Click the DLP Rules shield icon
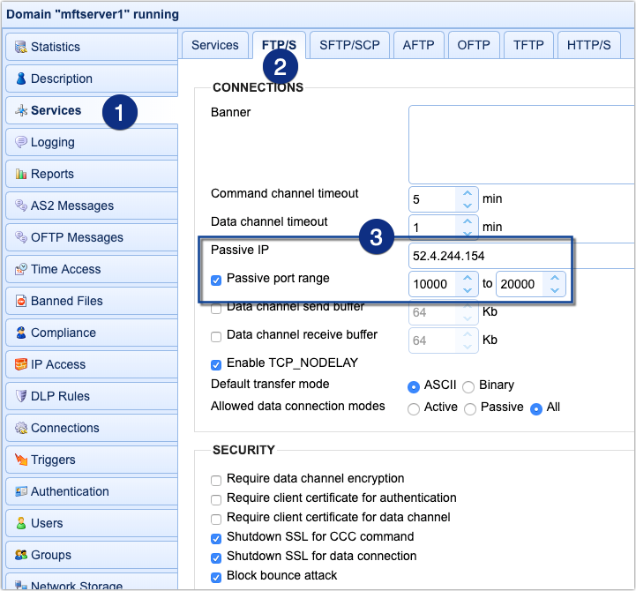This screenshot has height=591, width=636. [21, 396]
